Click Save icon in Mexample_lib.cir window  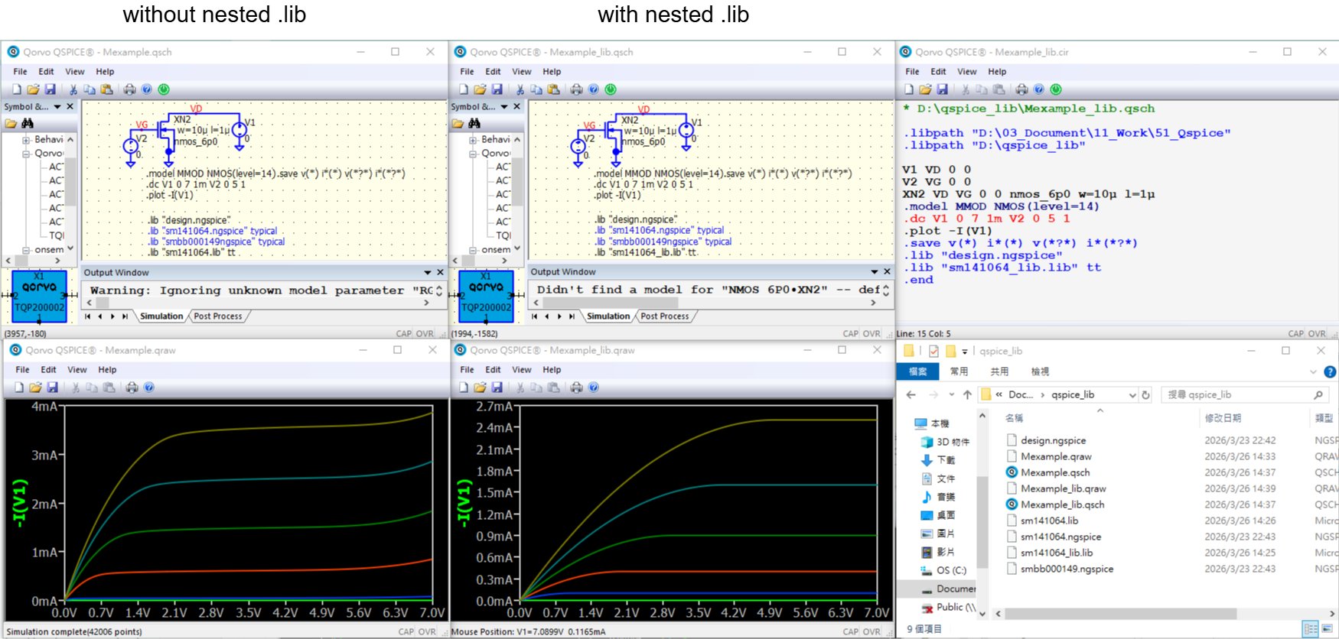942,89
